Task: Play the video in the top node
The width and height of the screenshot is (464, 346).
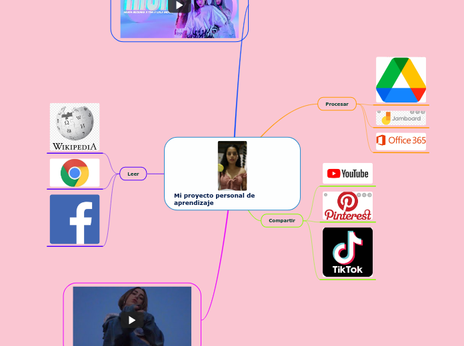Action: (179, 5)
